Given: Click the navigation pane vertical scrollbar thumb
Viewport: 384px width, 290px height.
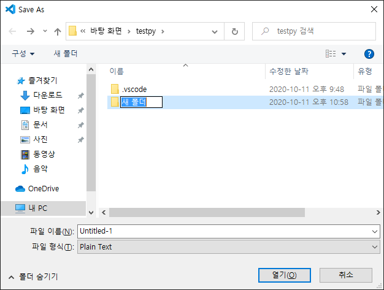Looking at the screenshot, I should [x=91, y=132].
